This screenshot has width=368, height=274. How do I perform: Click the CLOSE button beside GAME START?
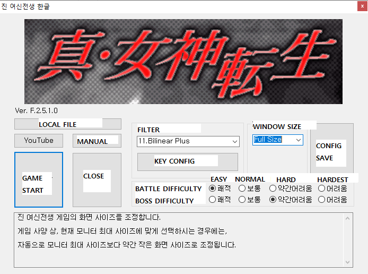point(97,180)
